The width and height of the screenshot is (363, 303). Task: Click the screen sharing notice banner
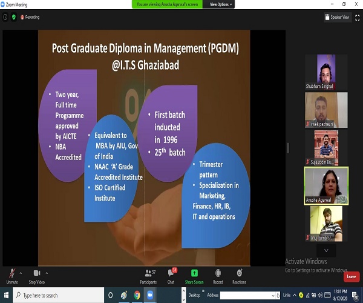click(x=167, y=4)
